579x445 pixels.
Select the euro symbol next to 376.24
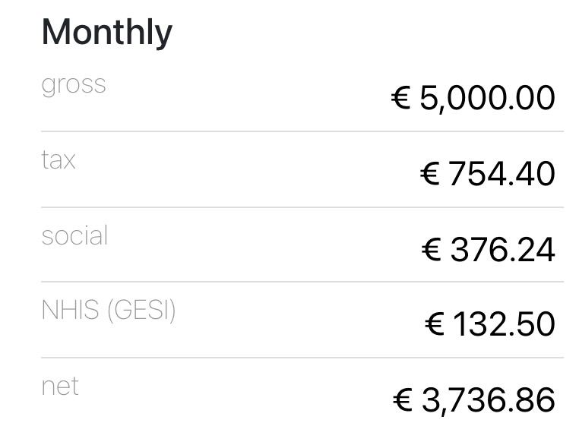coord(432,249)
